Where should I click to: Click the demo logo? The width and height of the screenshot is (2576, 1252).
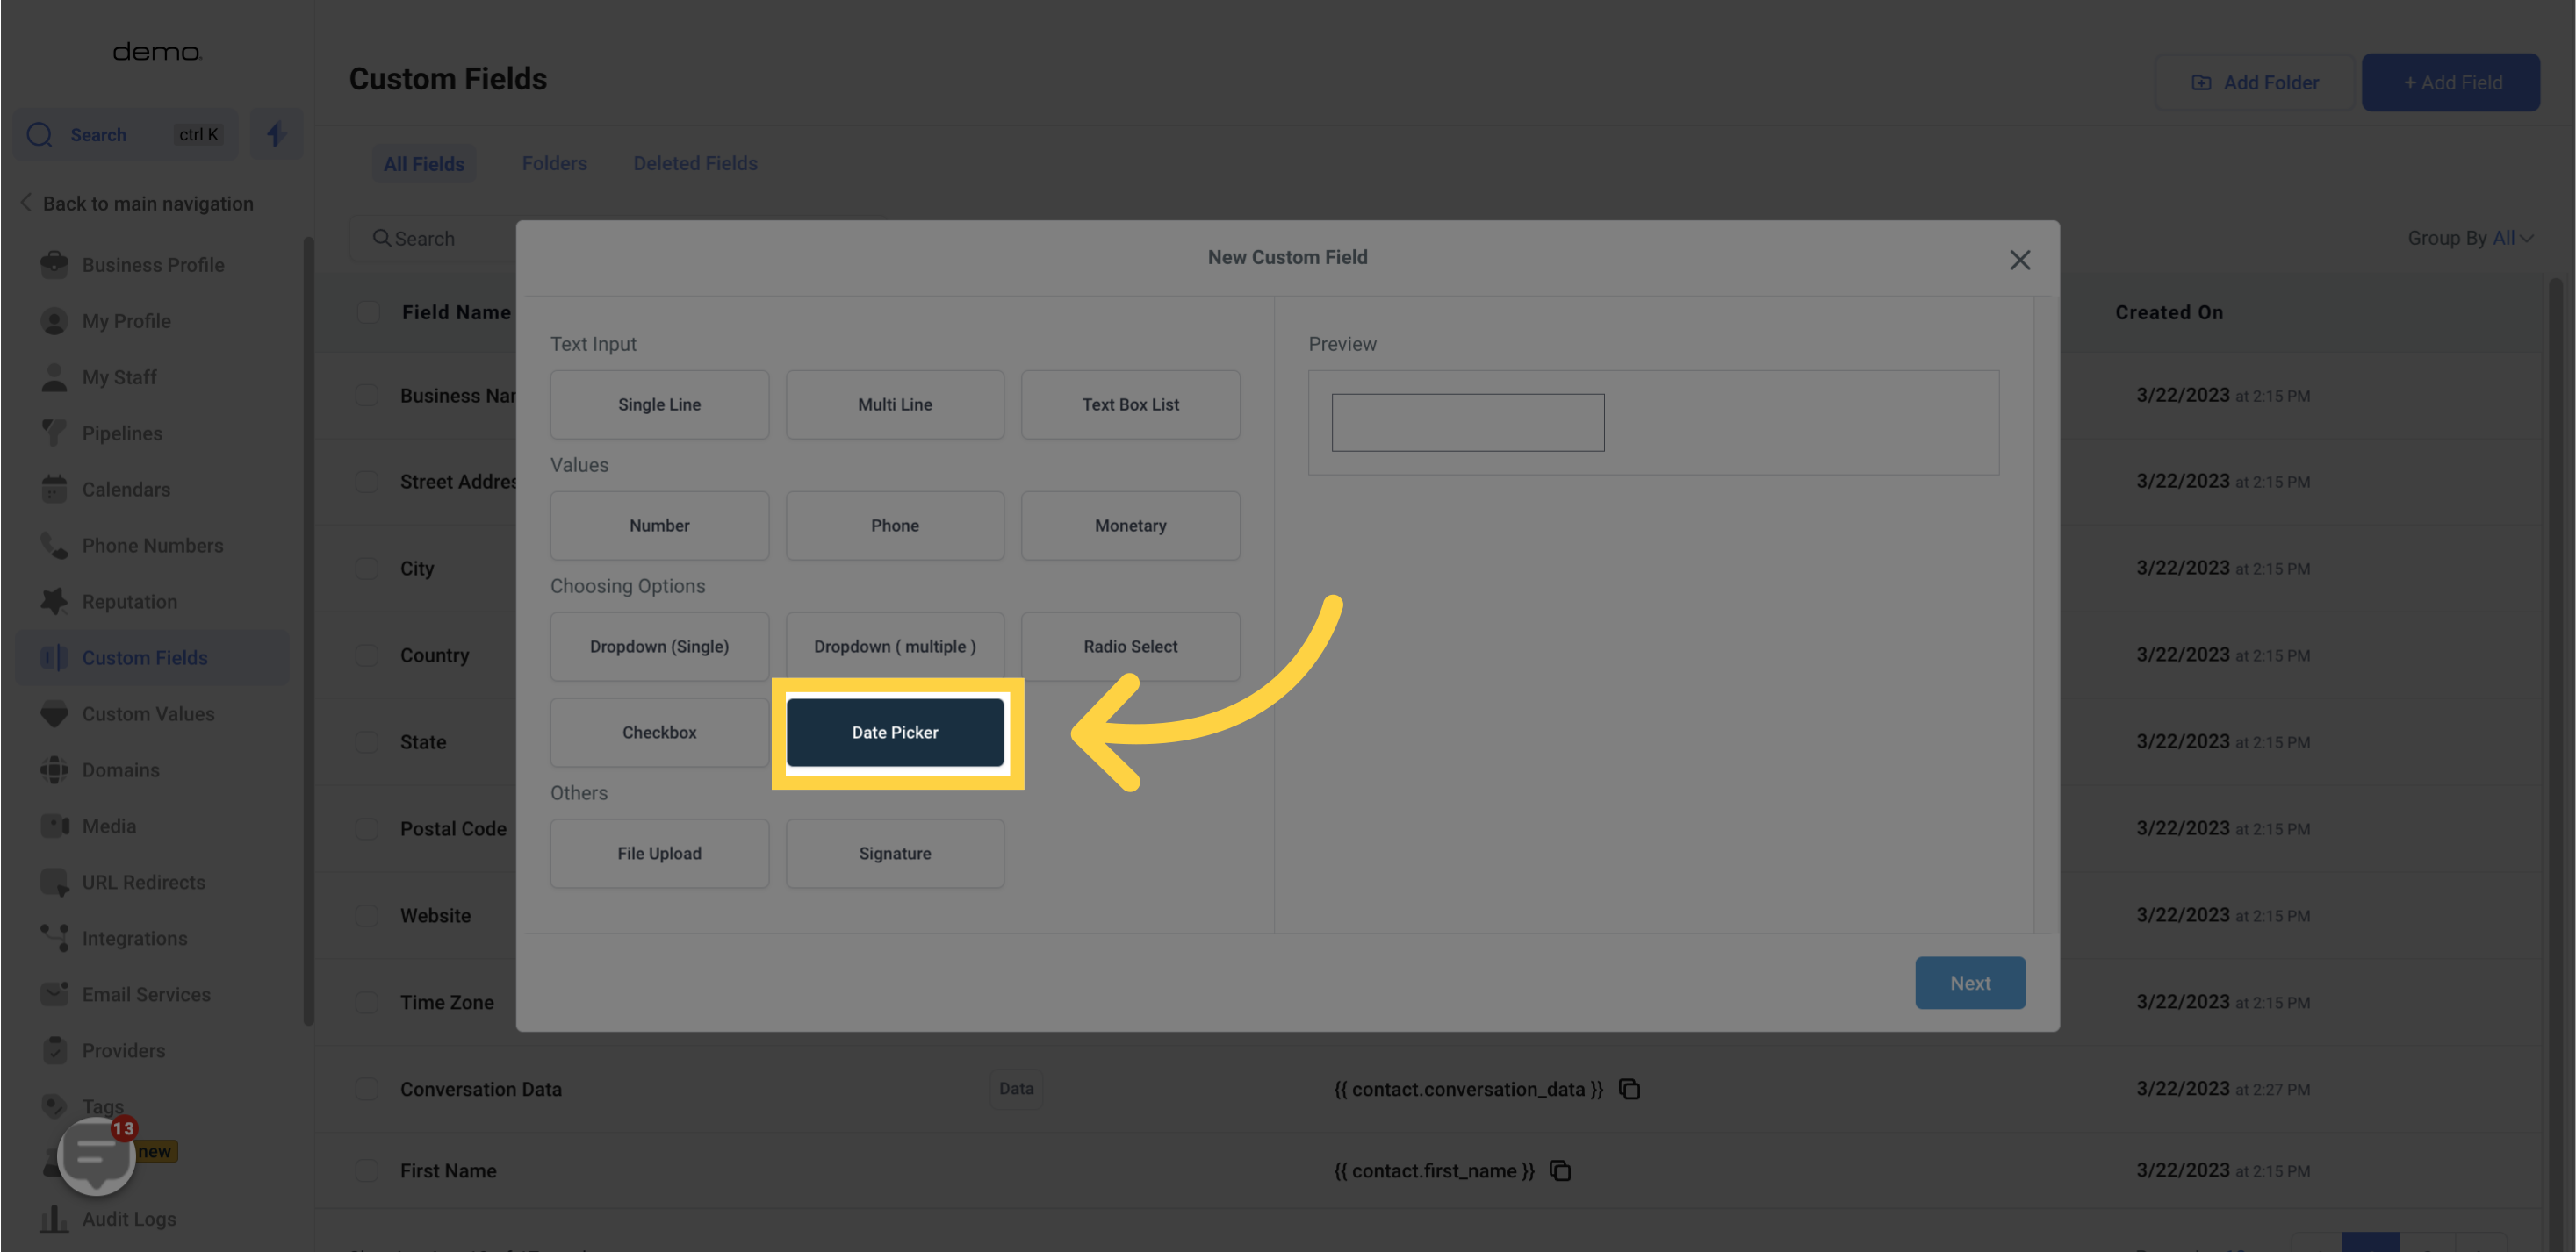pyautogui.click(x=157, y=52)
